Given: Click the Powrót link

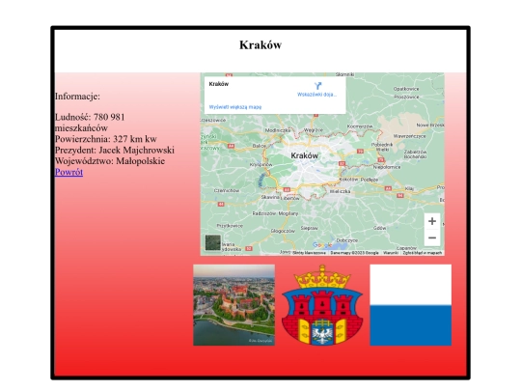Looking at the screenshot, I should click(69, 172).
